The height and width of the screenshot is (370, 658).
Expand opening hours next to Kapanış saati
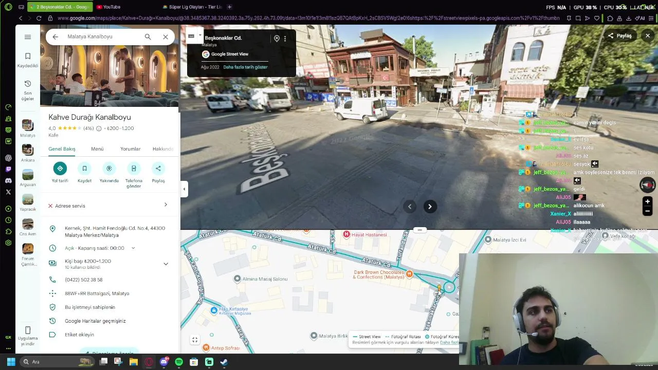[x=133, y=248]
